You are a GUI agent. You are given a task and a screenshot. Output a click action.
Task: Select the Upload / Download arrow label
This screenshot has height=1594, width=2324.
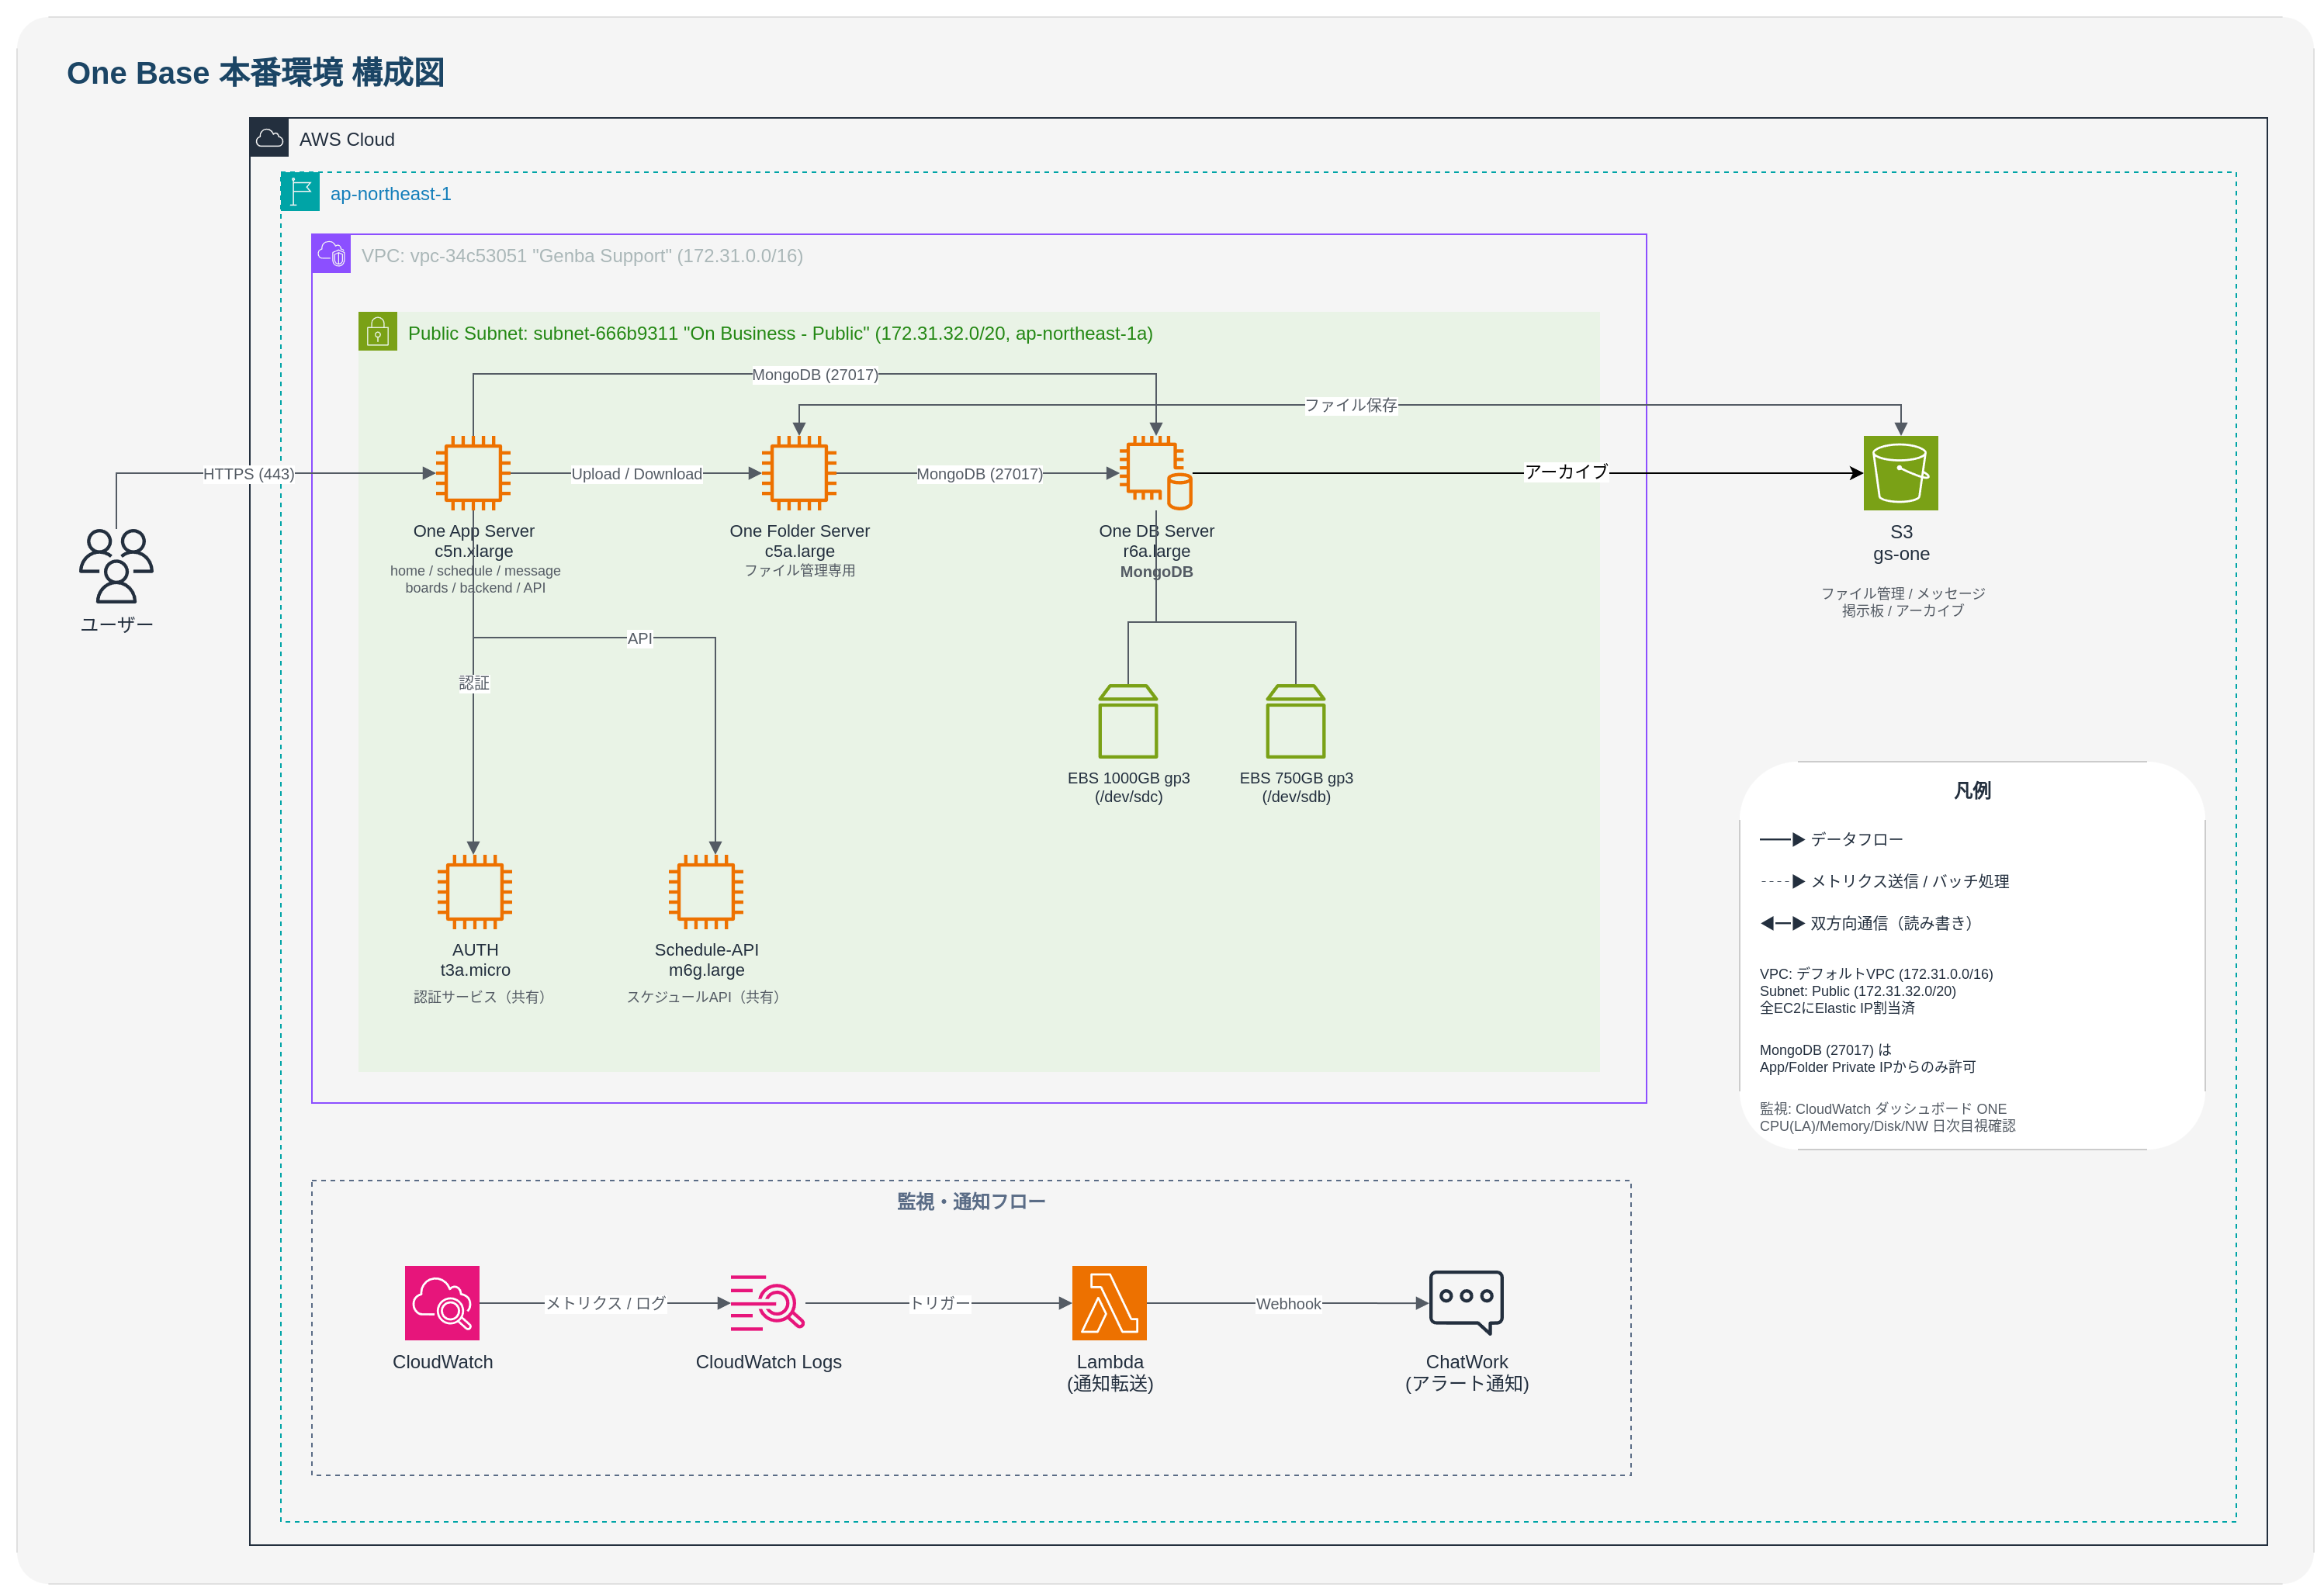tap(636, 474)
